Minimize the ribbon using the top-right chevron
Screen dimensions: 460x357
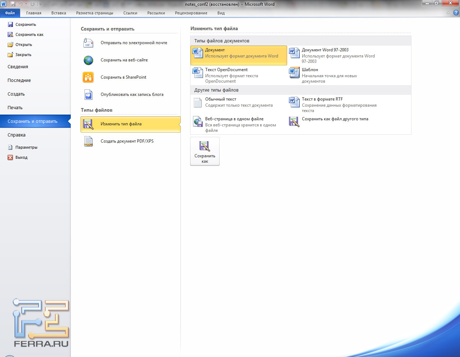coord(448,13)
